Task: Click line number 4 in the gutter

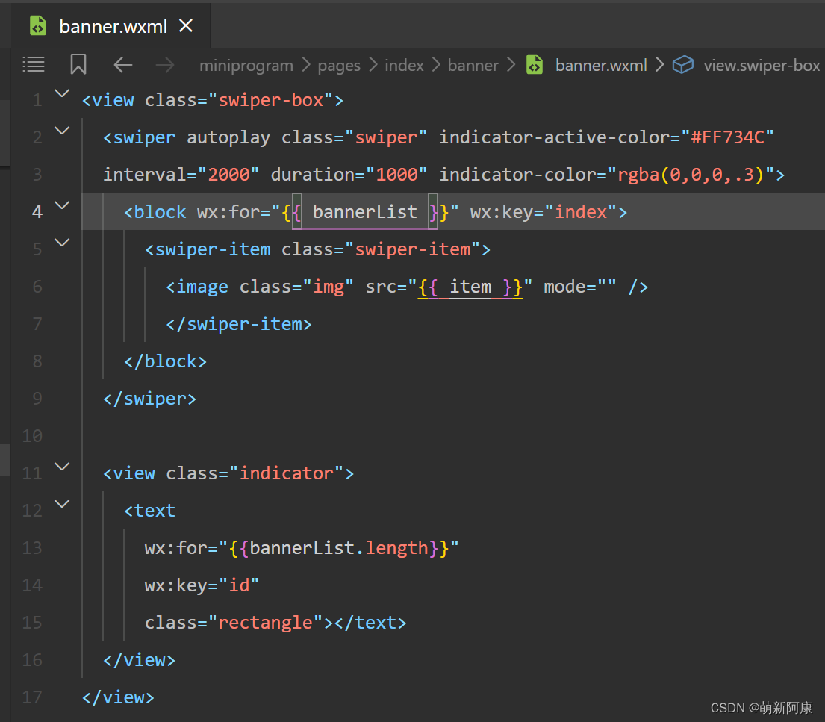Action: pos(37,211)
